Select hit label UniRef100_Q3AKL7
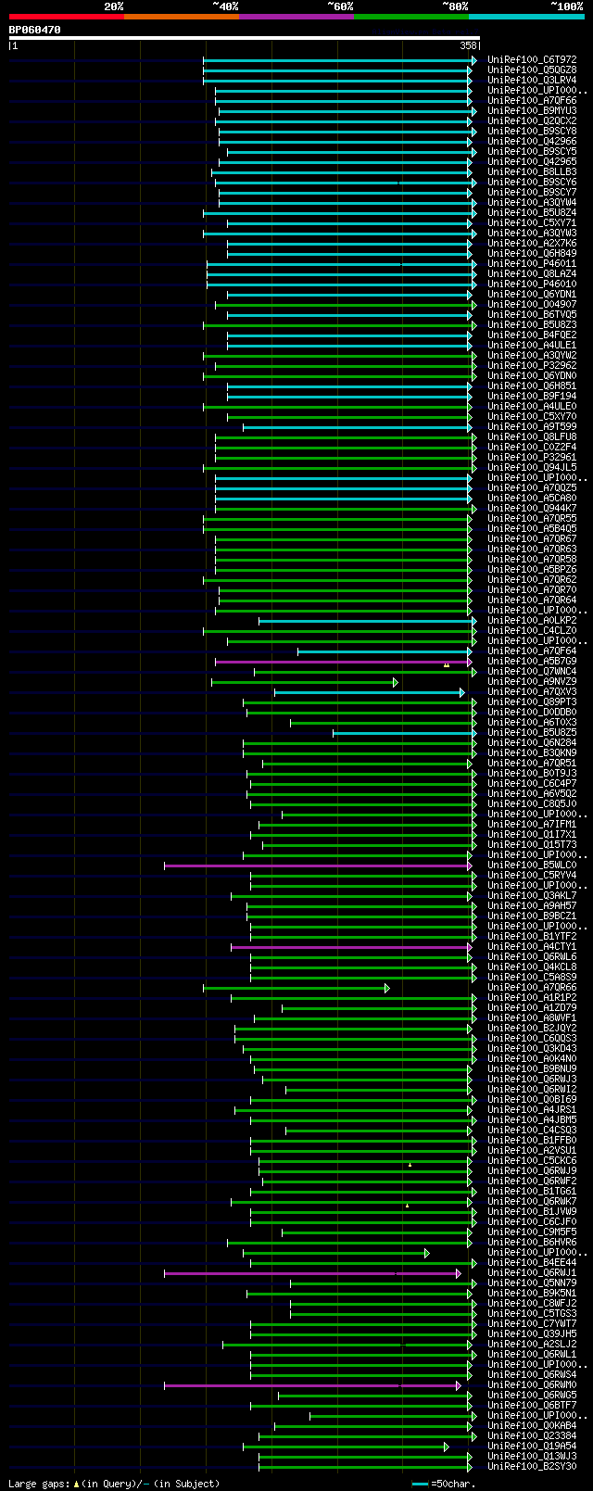 (x=532, y=895)
